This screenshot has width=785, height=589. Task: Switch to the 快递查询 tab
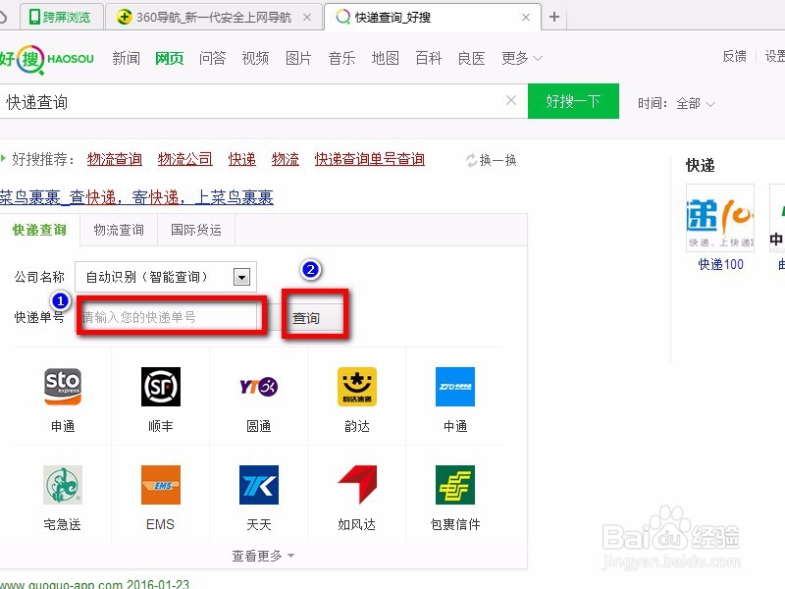[x=39, y=230]
